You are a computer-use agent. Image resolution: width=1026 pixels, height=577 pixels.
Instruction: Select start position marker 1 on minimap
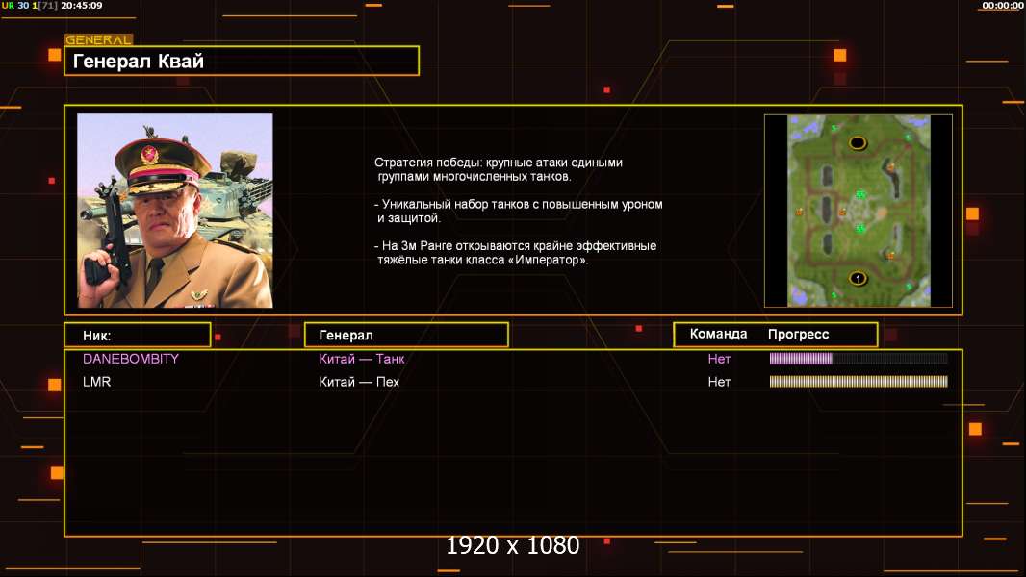(858, 278)
